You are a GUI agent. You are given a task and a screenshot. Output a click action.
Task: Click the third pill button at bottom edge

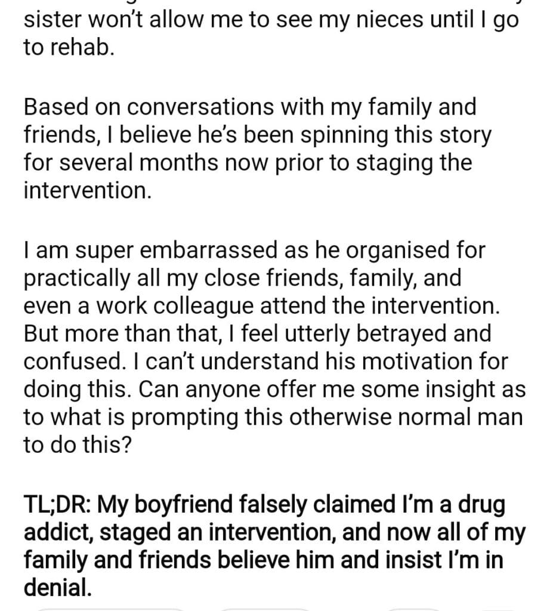412,609
